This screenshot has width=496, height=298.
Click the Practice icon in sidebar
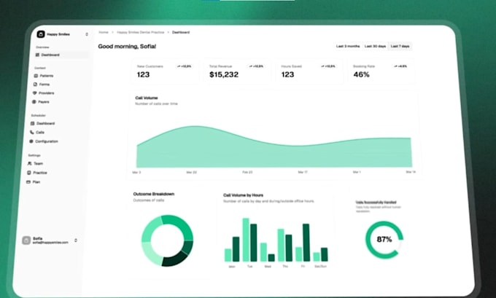28,173
